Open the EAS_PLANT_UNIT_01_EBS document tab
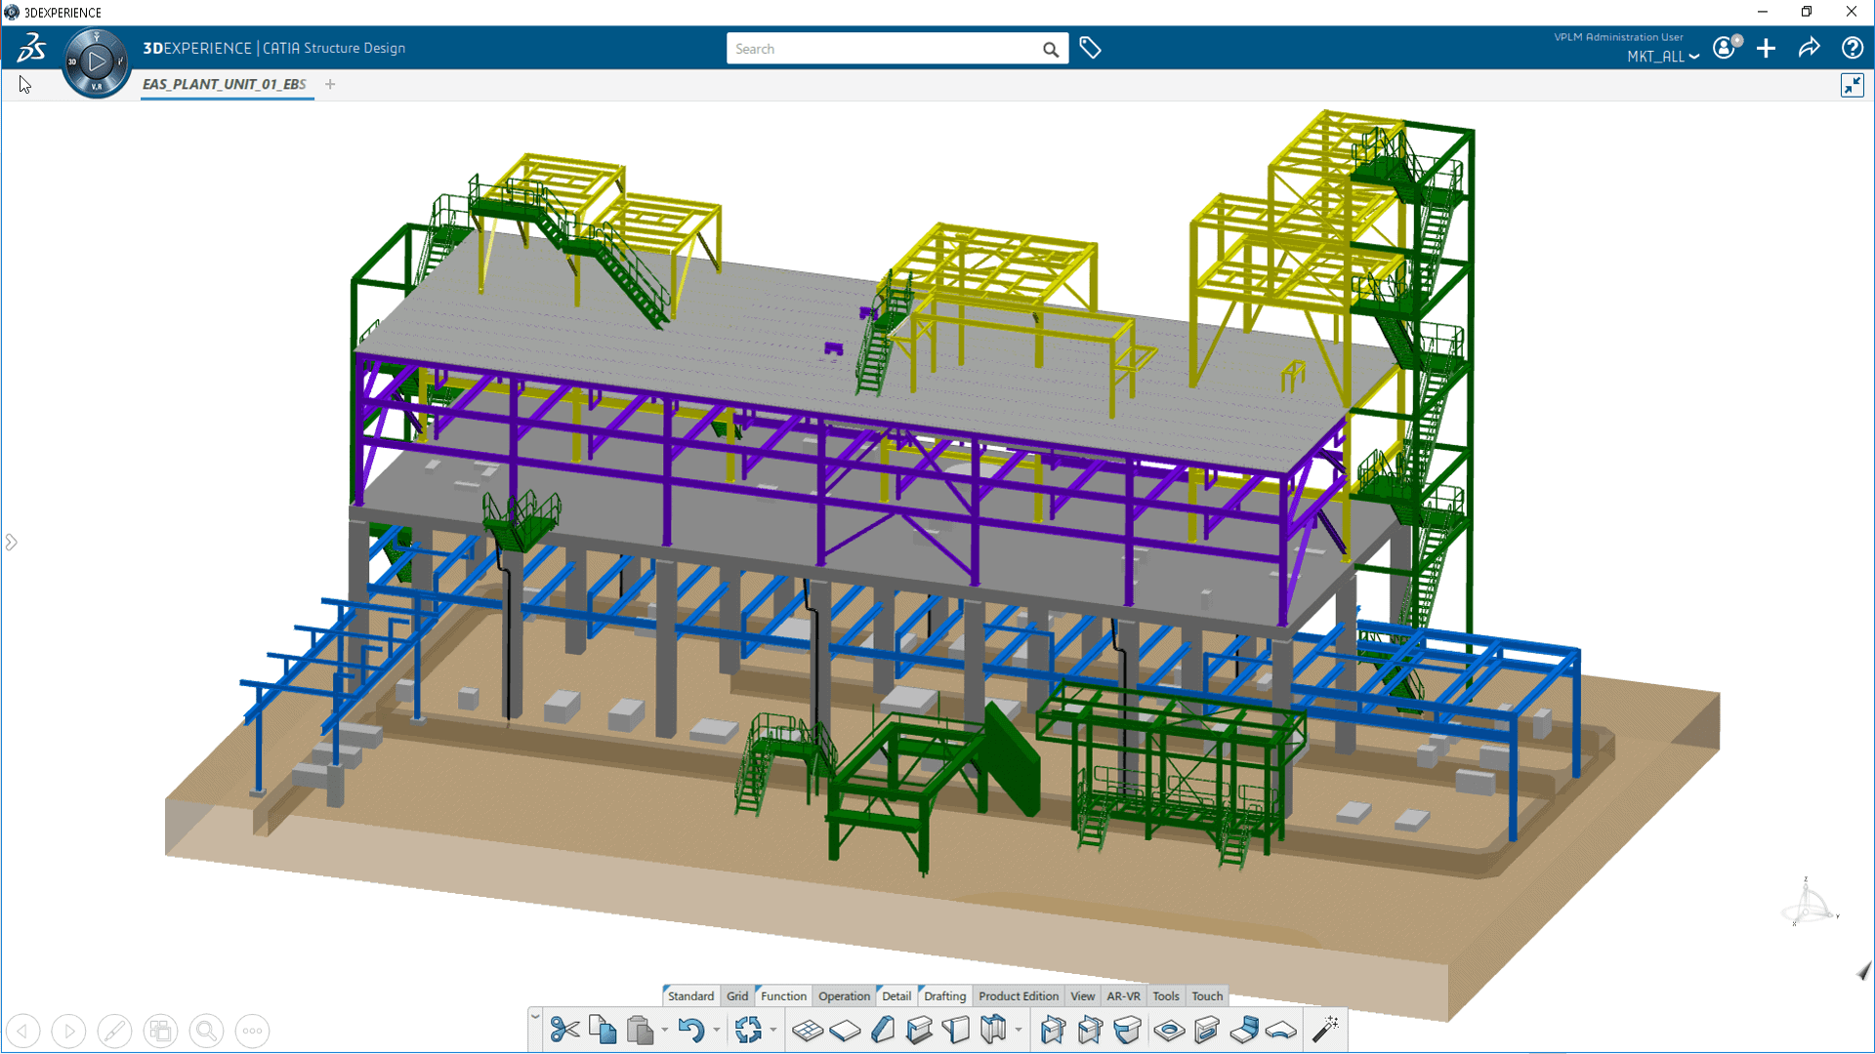1875x1054 pixels. 225,84
